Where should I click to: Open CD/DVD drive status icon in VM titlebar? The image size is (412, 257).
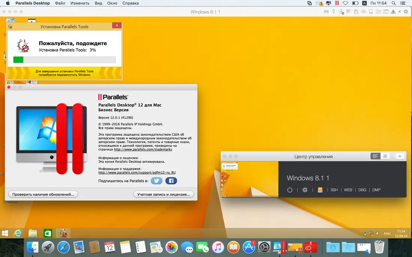coord(341,12)
